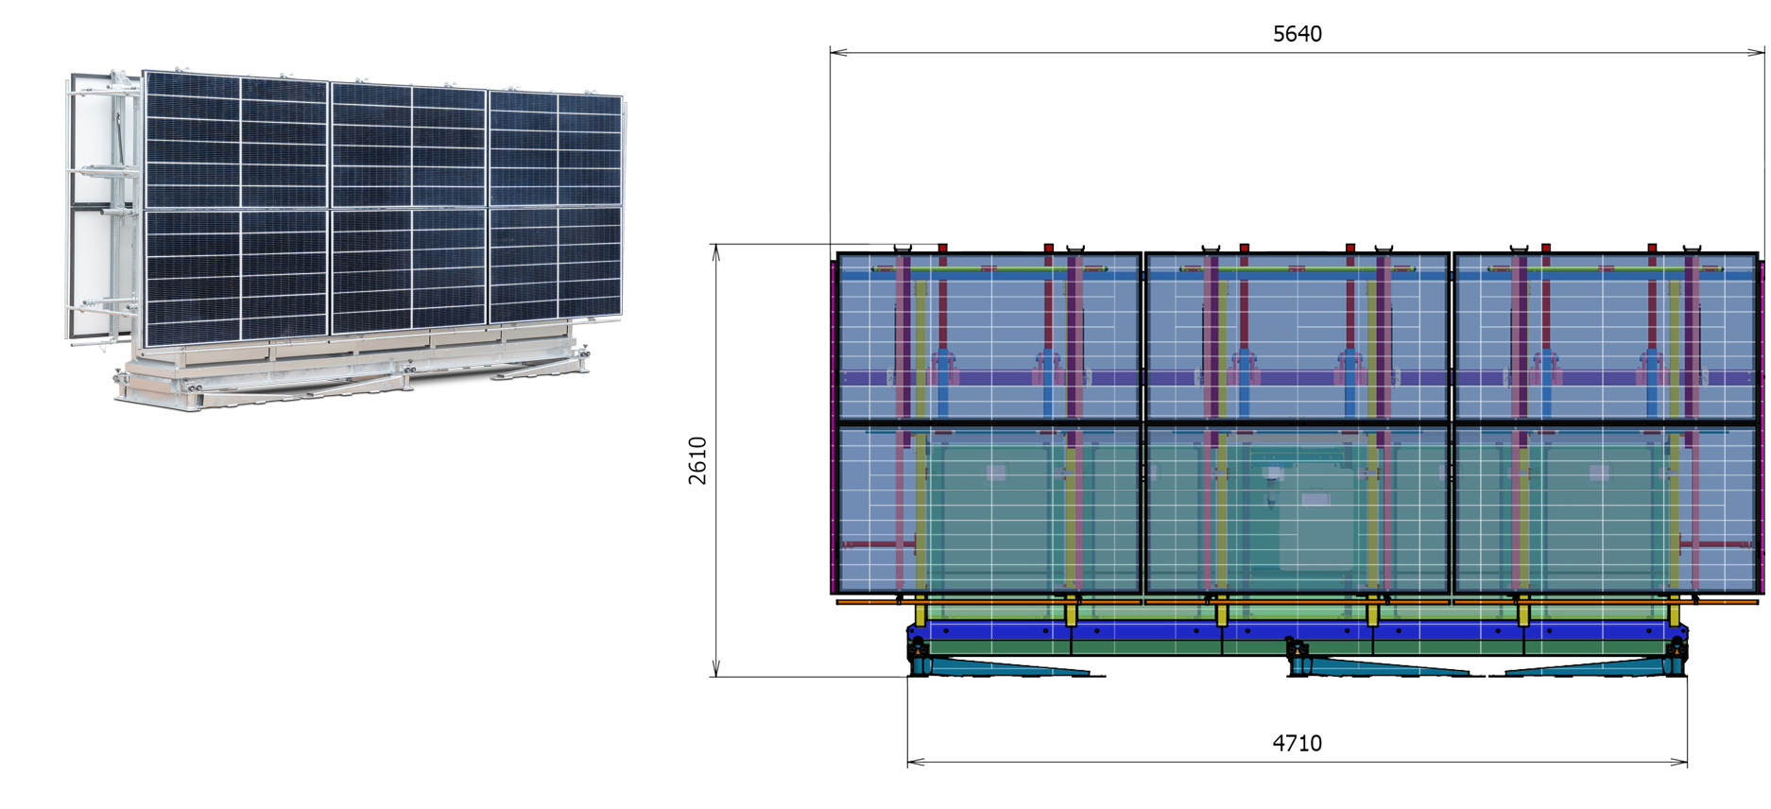Select the purple horizontal beam across the upper panels
The height and width of the screenshot is (809, 1771).
pos(1297,378)
